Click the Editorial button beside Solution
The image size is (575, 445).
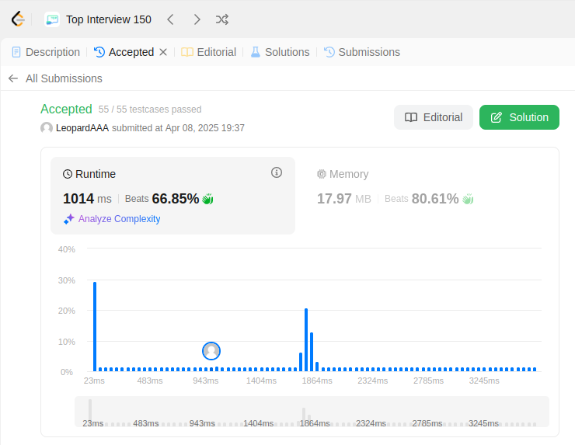tap(434, 117)
